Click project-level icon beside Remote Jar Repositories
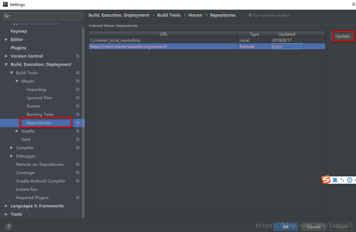Screen dimensions: 356x232 coord(78,164)
